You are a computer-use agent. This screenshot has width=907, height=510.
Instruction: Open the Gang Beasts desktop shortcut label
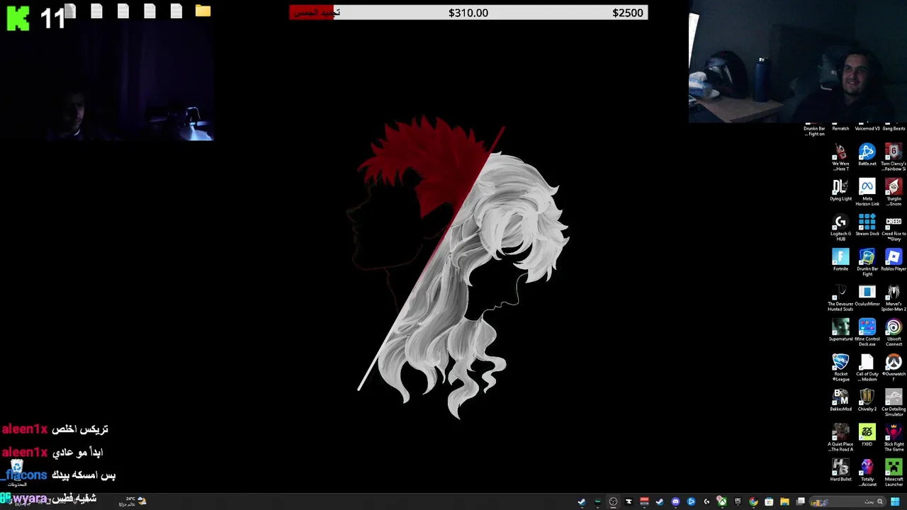894,129
